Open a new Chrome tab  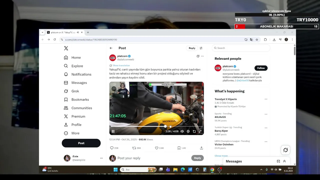(88, 32)
